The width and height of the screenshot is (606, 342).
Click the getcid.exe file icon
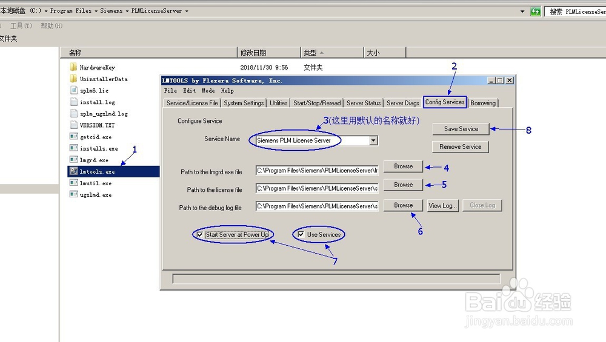tap(74, 136)
